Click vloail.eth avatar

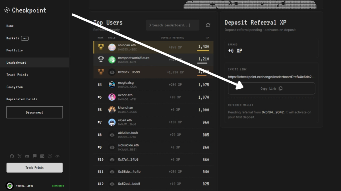click(x=112, y=122)
